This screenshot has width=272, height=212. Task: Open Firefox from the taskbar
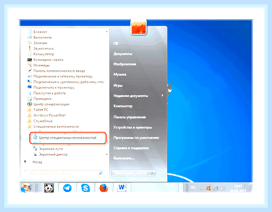[104, 188]
